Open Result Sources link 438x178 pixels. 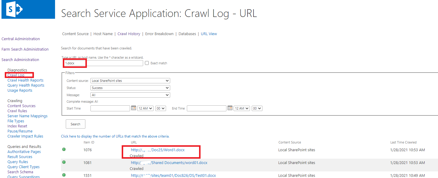[x=20, y=157]
